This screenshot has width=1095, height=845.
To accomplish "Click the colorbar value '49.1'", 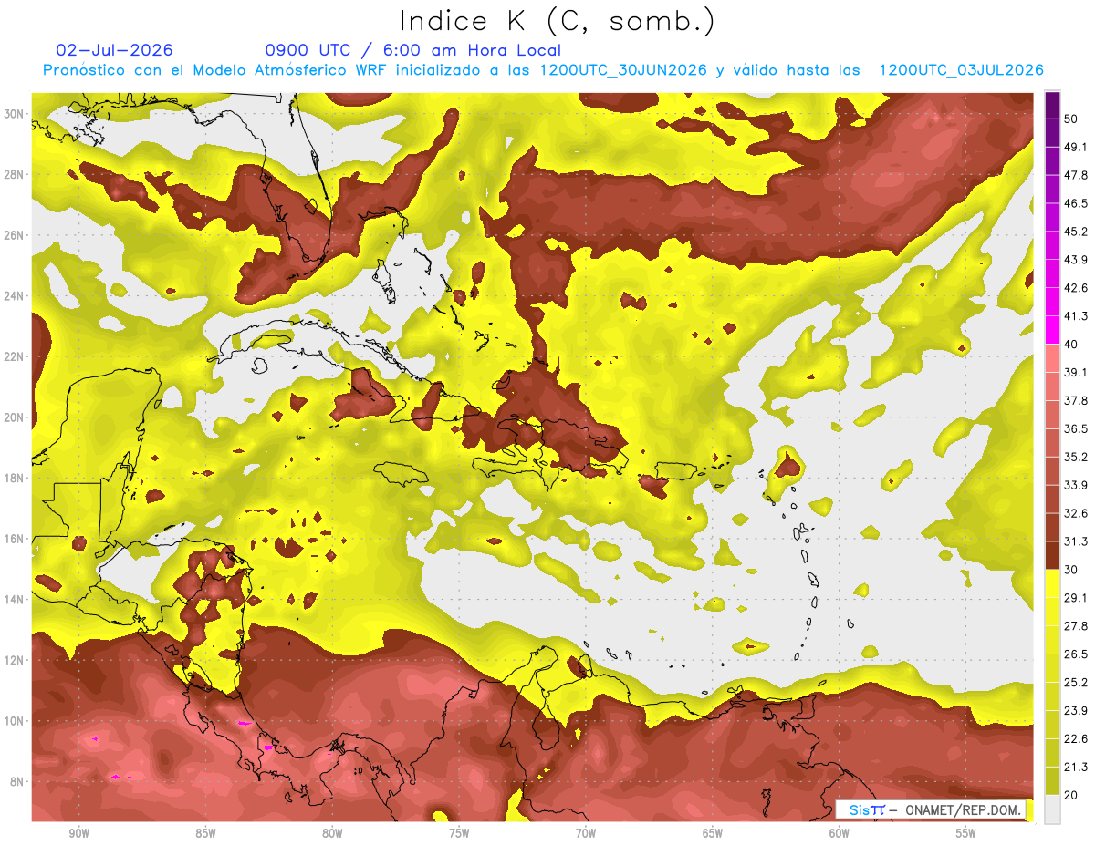I will coord(1075,147).
